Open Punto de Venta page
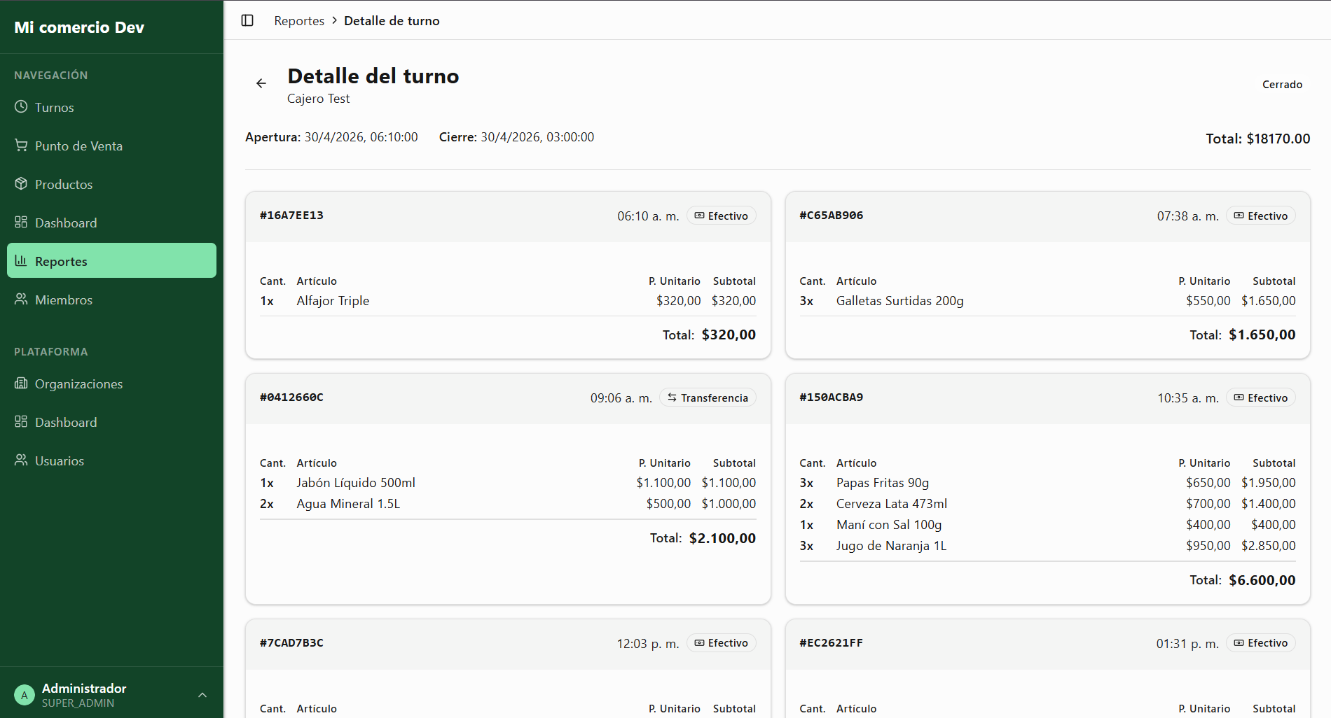The height and width of the screenshot is (718, 1331). (x=111, y=146)
